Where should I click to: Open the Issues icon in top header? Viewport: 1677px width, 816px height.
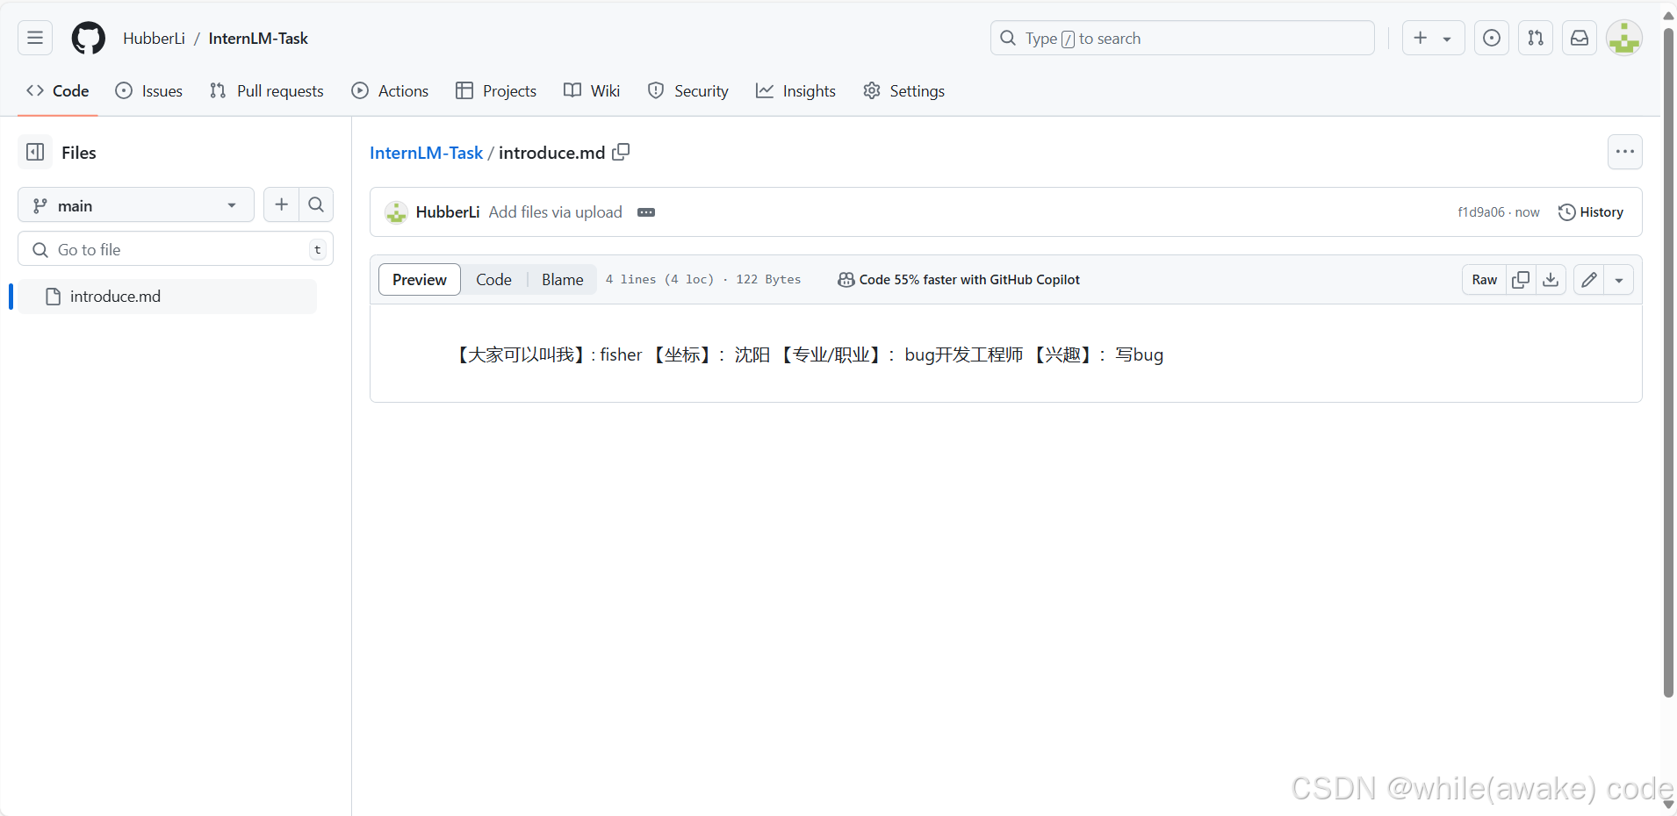(x=1492, y=38)
